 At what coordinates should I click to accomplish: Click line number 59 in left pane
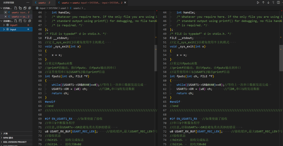tap(40, 76)
